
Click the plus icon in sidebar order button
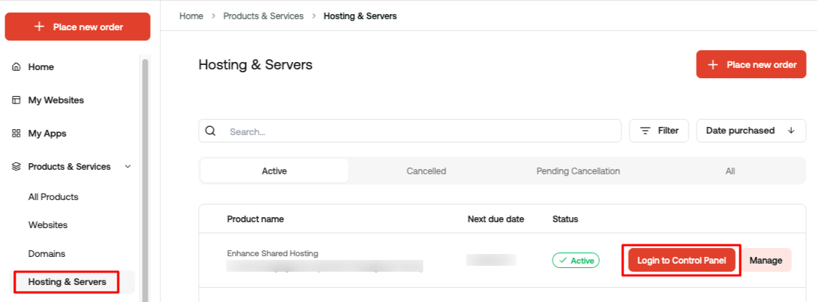click(39, 27)
